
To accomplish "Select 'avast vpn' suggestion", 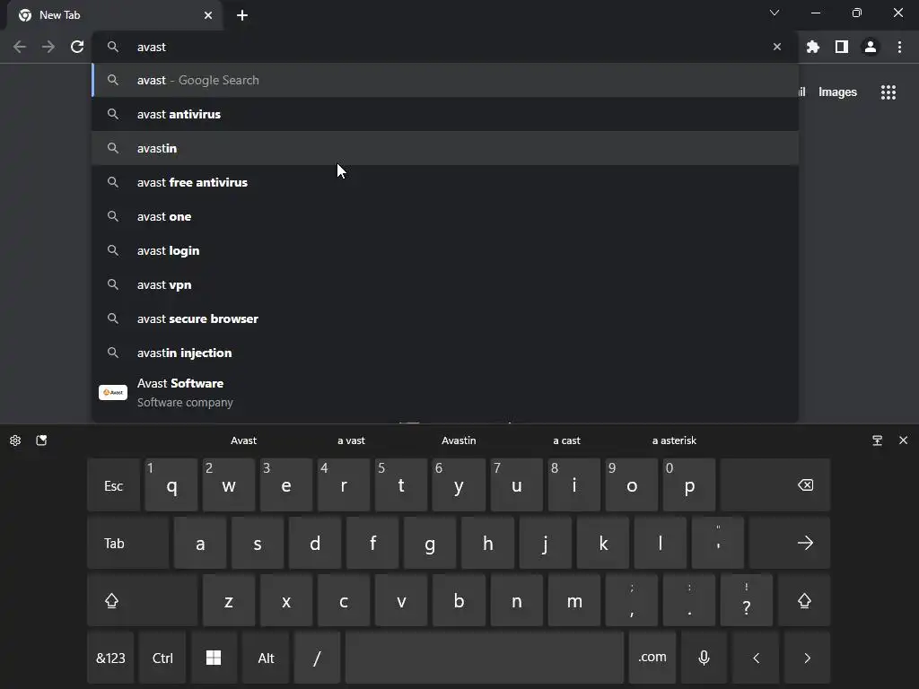I will (x=445, y=284).
